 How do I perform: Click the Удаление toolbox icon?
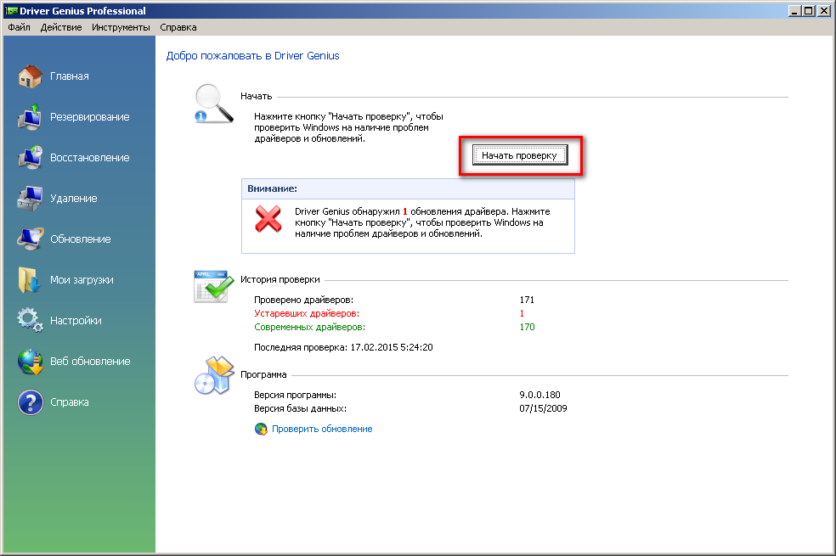tap(30, 199)
